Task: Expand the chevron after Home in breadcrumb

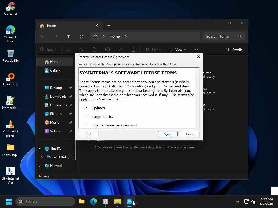Action: (126, 36)
